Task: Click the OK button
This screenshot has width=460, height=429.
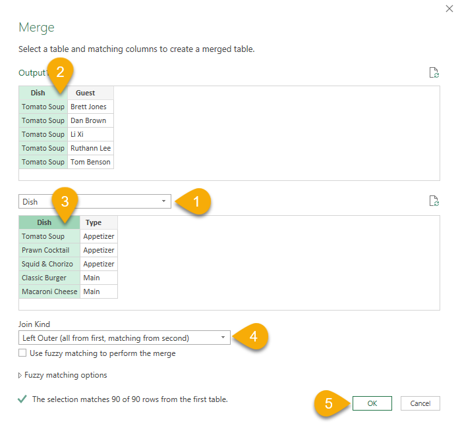Action: pos(372,403)
